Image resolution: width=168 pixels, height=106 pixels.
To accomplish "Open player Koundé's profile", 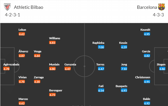I will point(145,30).
